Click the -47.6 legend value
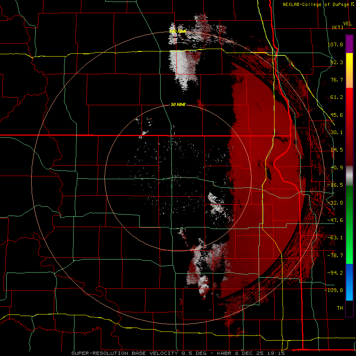This screenshot has width=356, height=356. point(335,220)
